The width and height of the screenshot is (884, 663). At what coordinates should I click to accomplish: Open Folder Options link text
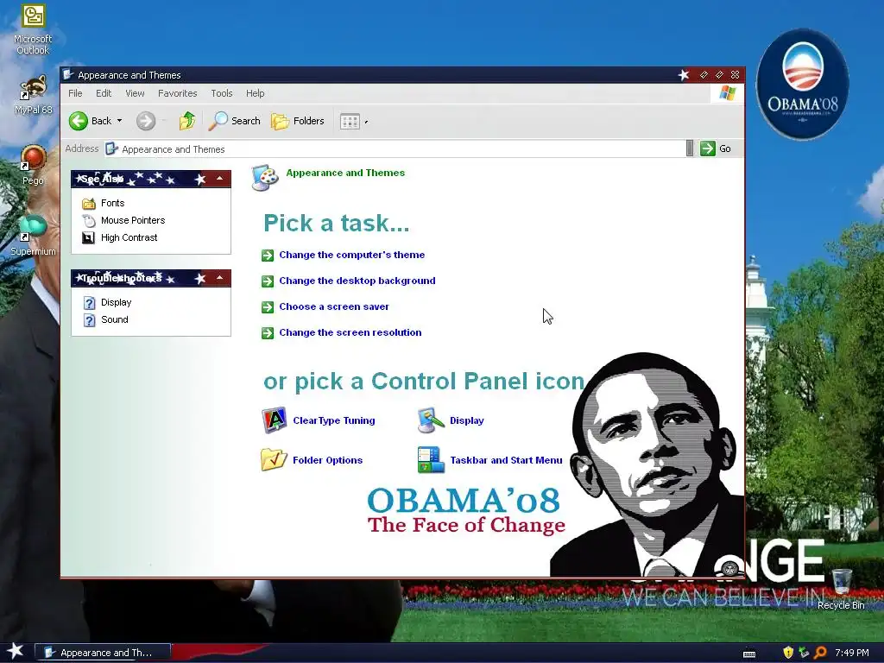pos(327,460)
